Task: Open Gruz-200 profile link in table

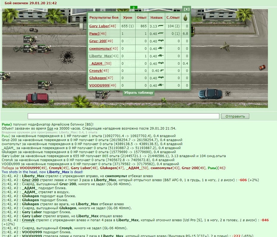Action: pyautogui.click(x=97, y=41)
